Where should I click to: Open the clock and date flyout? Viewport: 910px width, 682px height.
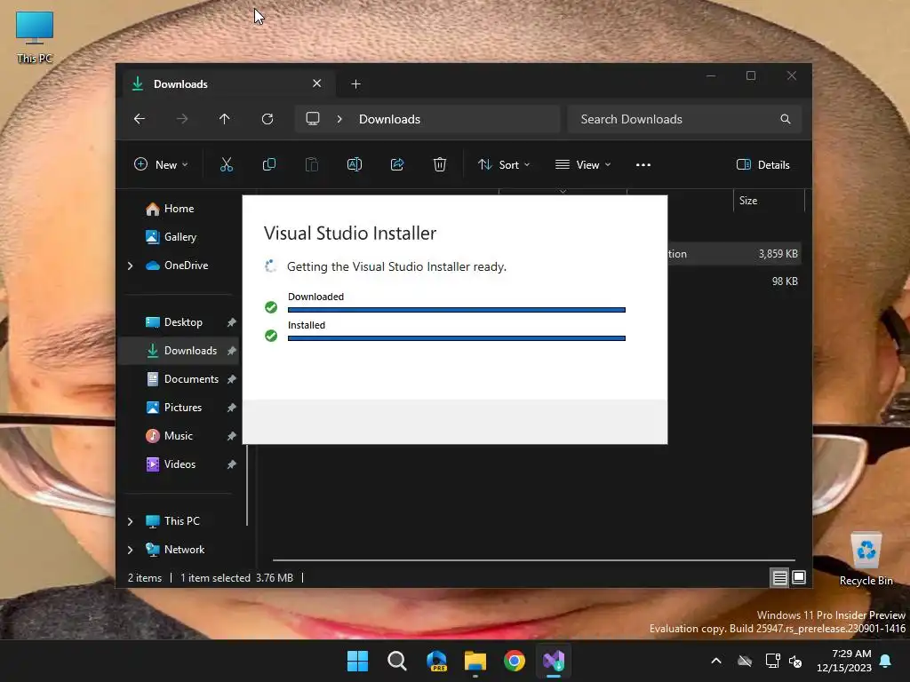pyautogui.click(x=844, y=661)
